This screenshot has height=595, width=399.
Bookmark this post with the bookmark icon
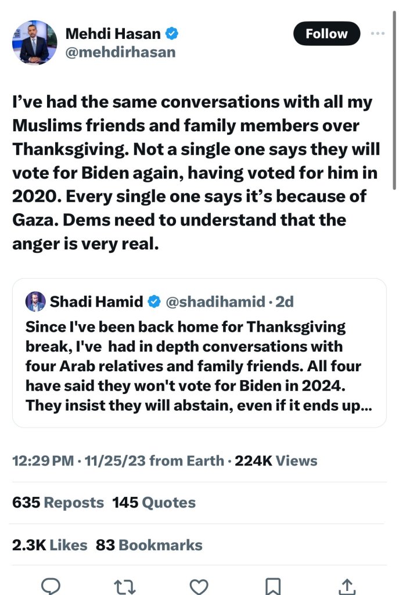(273, 585)
